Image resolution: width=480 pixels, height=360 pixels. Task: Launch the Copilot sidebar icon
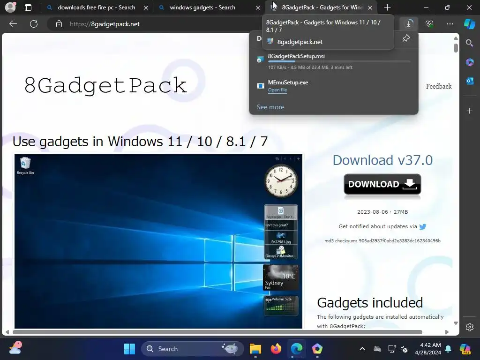[470, 24]
